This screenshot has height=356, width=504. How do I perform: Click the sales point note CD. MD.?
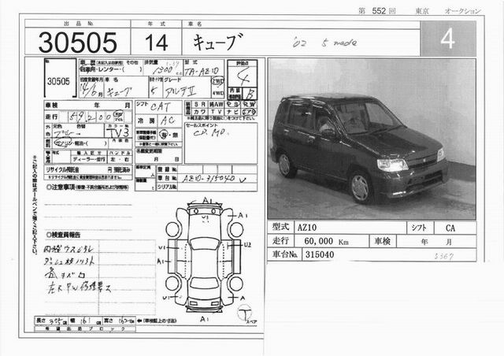[211, 132]
